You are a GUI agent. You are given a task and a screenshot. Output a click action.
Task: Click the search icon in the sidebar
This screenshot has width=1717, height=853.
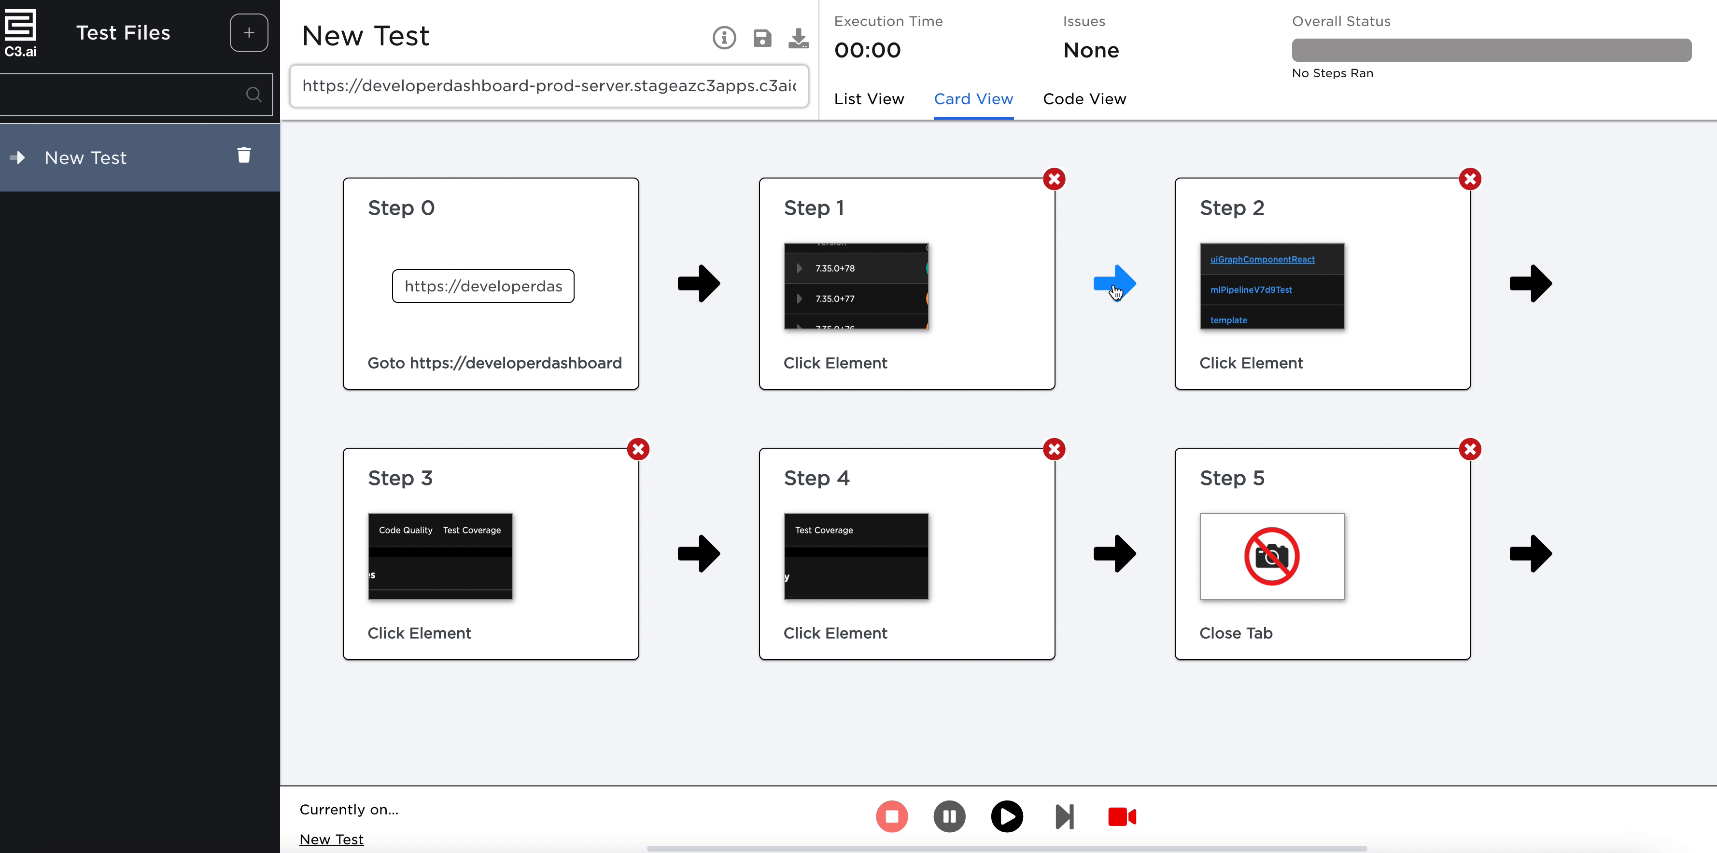point(253,94)
